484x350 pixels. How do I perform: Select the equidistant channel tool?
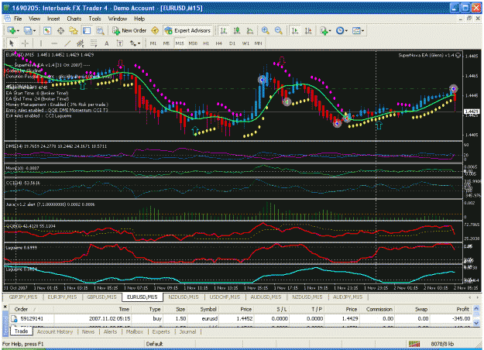[81, 43]
